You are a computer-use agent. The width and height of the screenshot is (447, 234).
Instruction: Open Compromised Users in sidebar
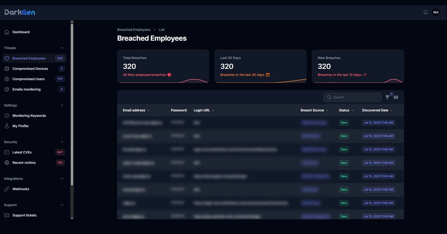tap(28, 79)
